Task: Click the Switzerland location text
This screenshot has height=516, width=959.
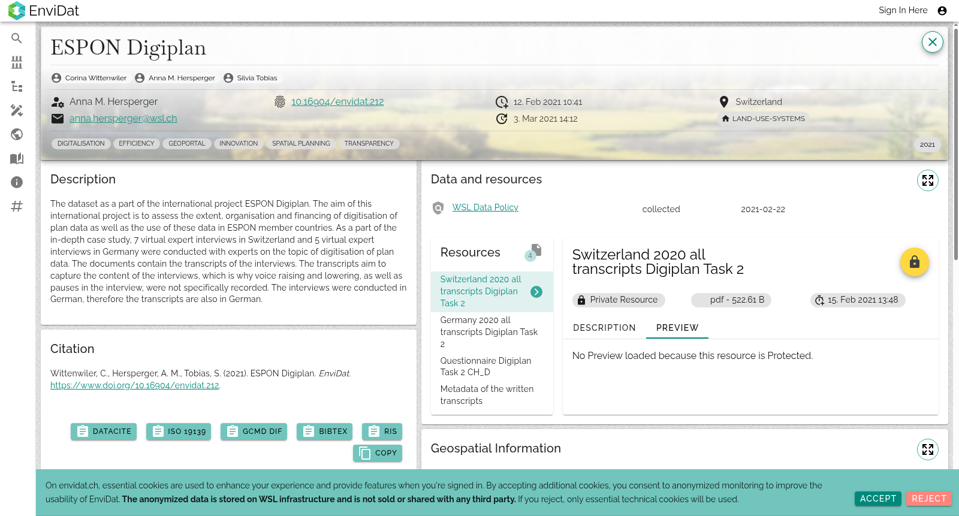Action: (x=759, y=102)
